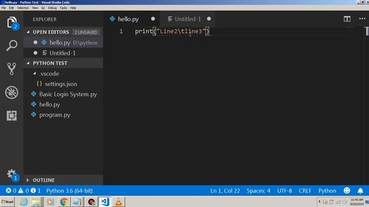This screenshot has width=369, height=207.
Task: Open hello.py in Python Test folder
Action: click(63, 105)
